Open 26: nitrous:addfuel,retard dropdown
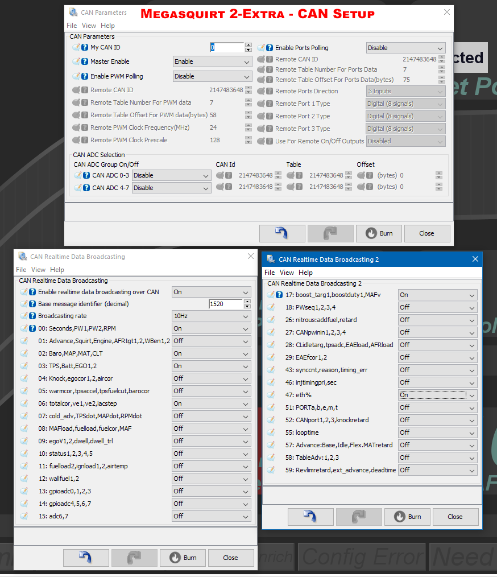Viewport: 497px width, 577px height. coord(438,320)
